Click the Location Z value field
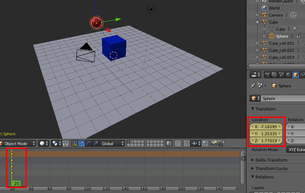 point(266,141)
